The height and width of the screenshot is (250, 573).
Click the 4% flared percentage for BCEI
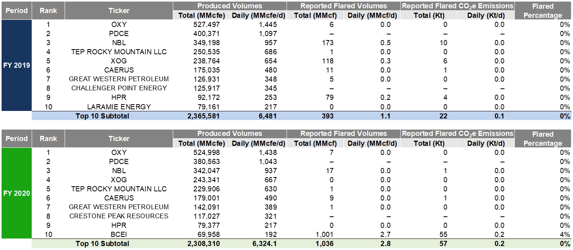pos(565,234)
